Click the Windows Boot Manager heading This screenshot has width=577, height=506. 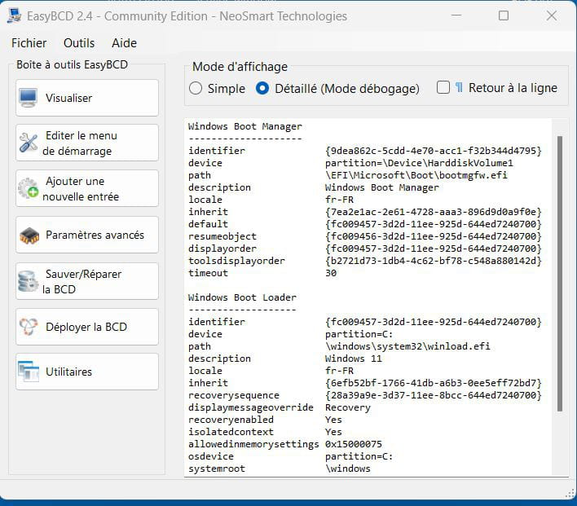[245, 126]
